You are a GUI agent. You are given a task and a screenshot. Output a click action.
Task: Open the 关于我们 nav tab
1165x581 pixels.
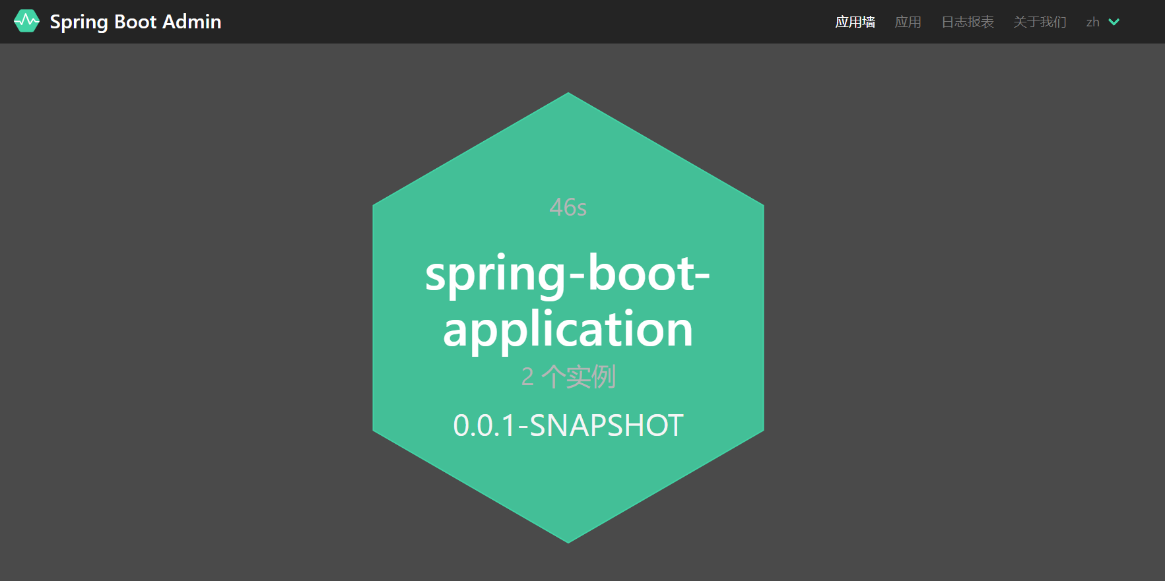[x=1040, y=22]
